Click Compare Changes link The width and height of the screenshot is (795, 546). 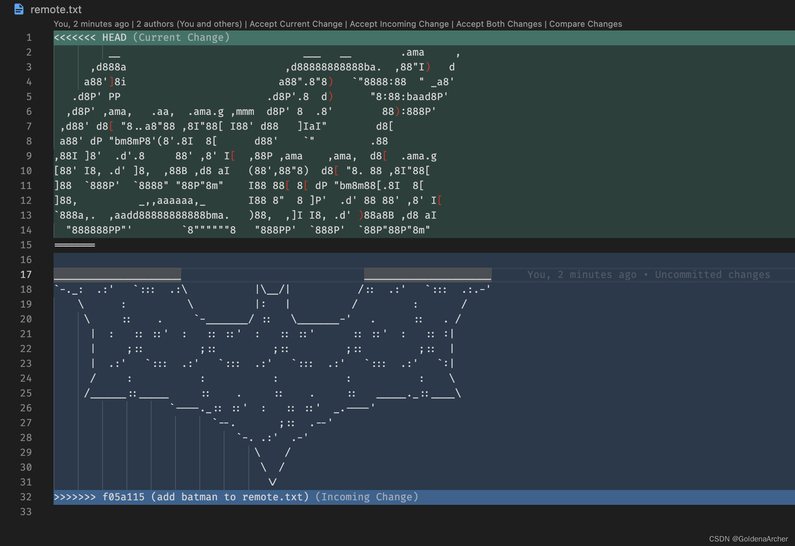click(x=585, y=24)
